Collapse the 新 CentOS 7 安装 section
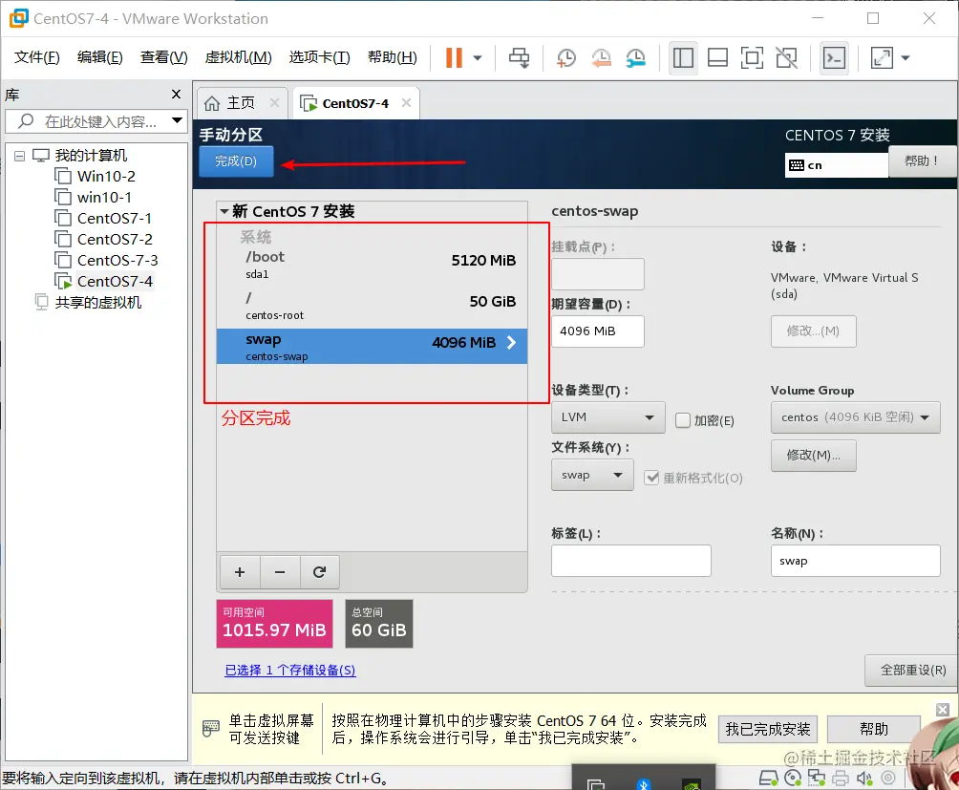This screenshot has height=790, width=959. 224,211
